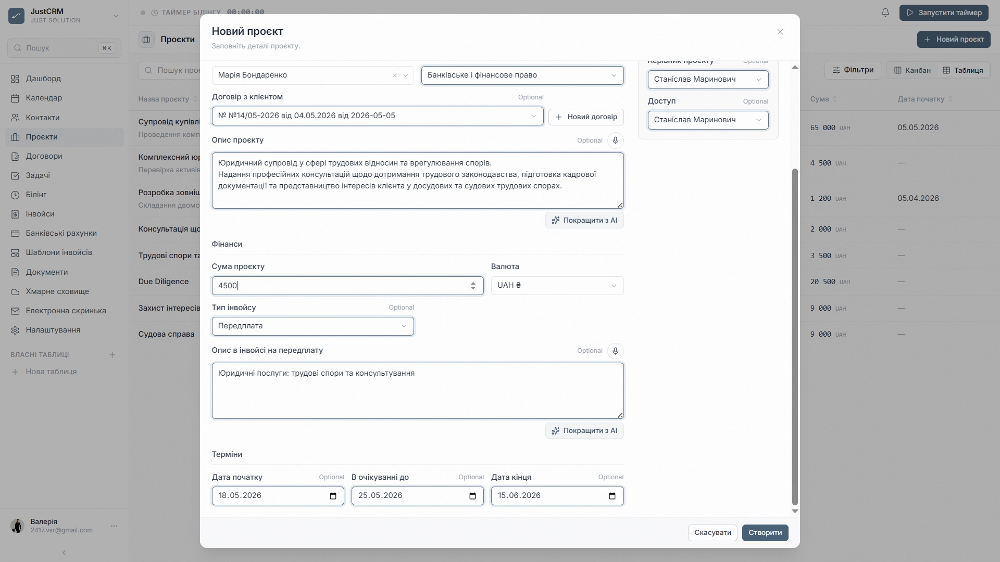Image resolution: width=1000 pixels, height=562 pixels.
Task: Open notifications bell
Action: (x=885, y=12)
